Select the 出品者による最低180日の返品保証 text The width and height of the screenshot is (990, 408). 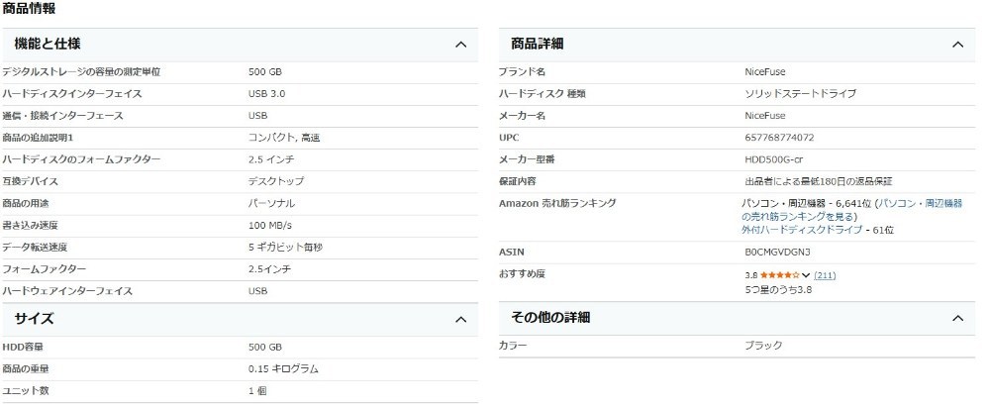[819, 181]
